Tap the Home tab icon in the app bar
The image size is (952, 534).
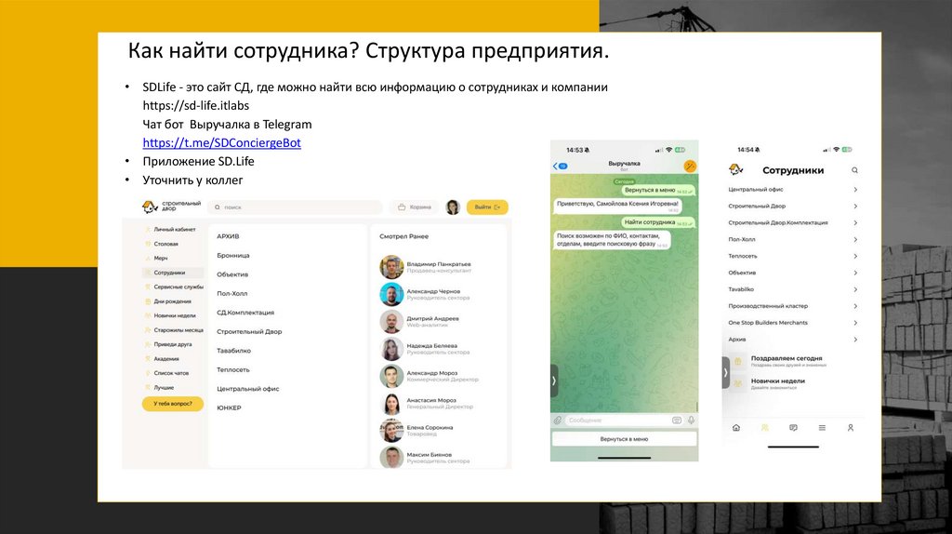click(x=736, y=428)
